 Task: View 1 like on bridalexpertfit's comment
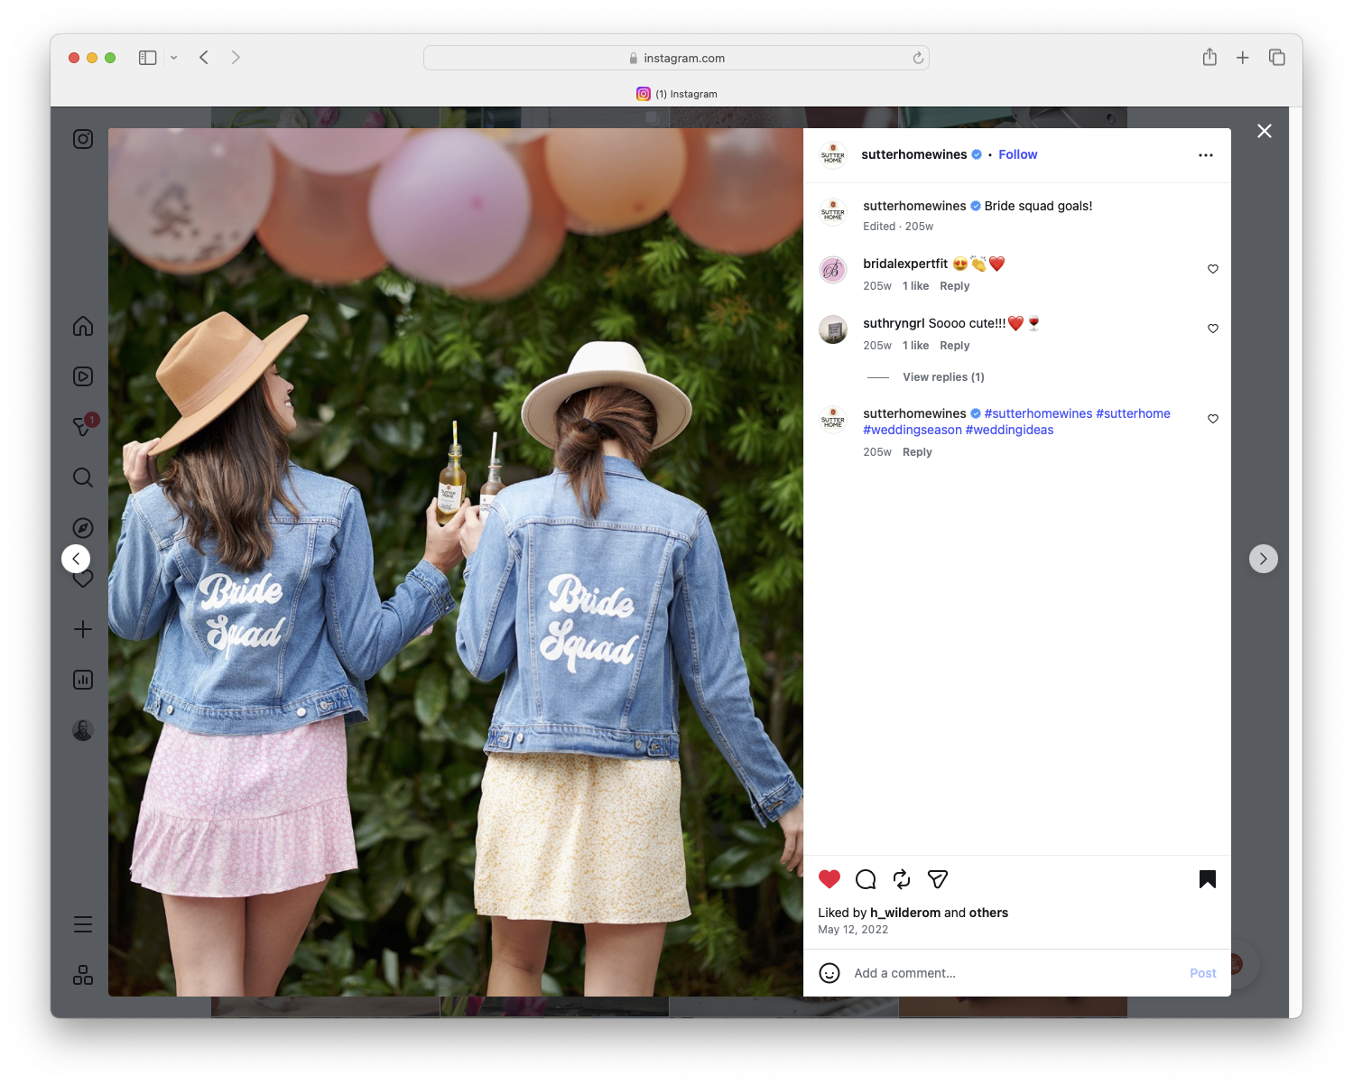916,286
